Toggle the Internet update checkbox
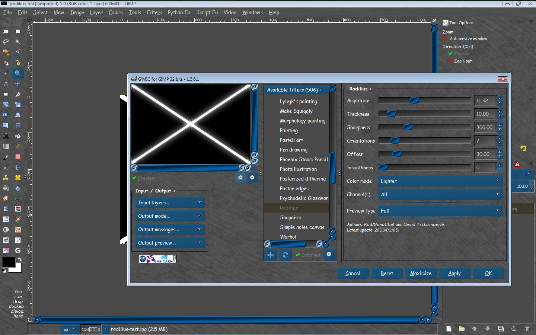The width and height of the screenshot is (536, 335). pos(308,255)
